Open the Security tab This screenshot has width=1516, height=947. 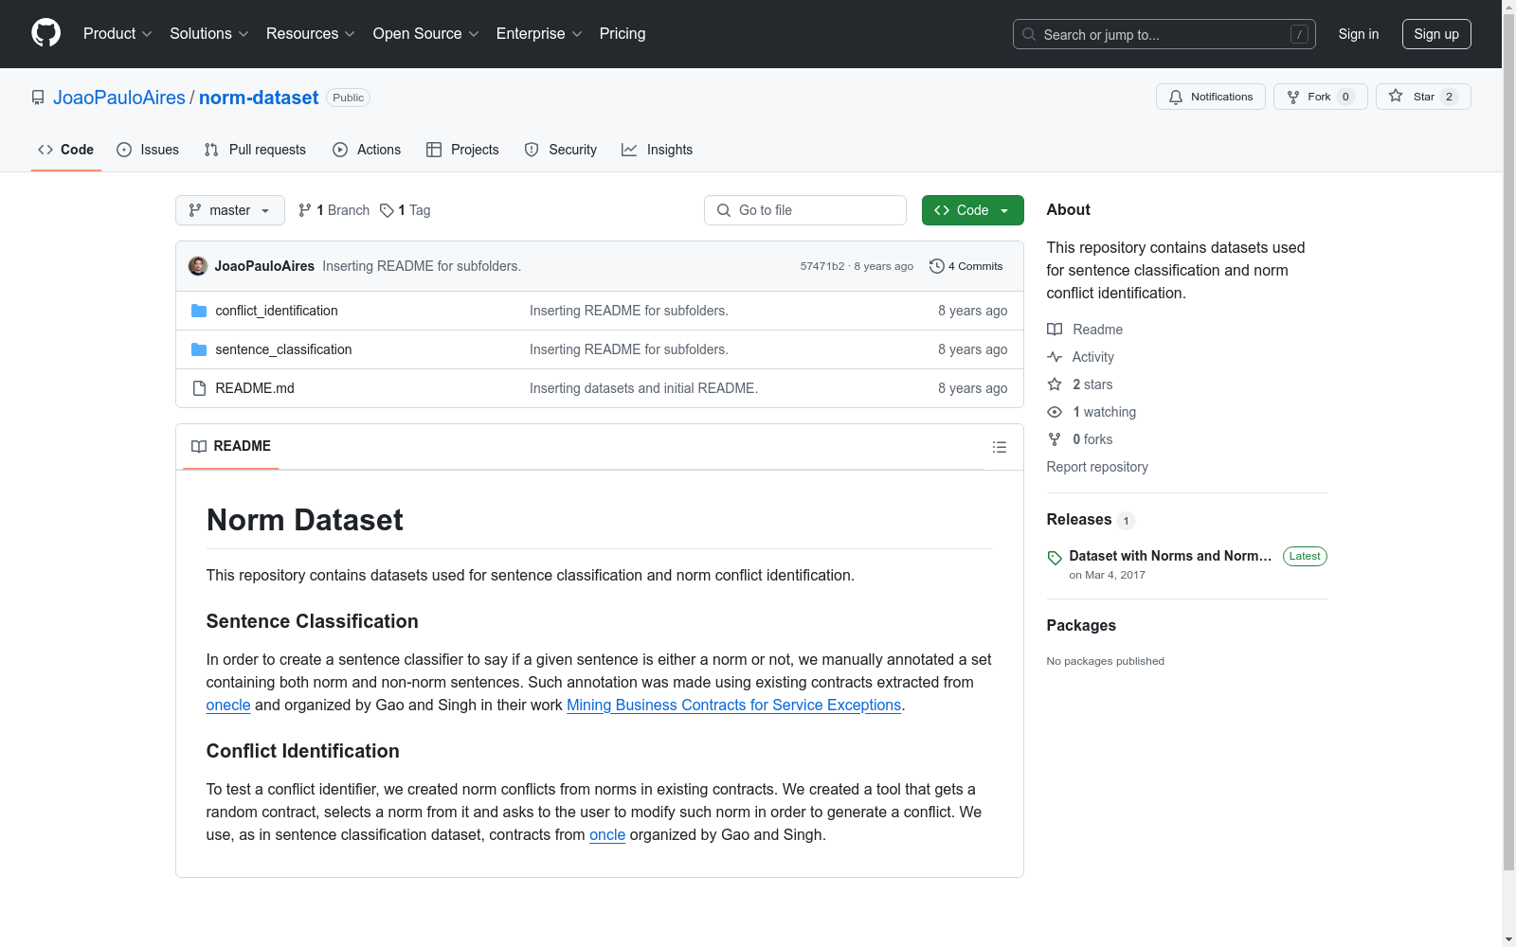point(561,150)
